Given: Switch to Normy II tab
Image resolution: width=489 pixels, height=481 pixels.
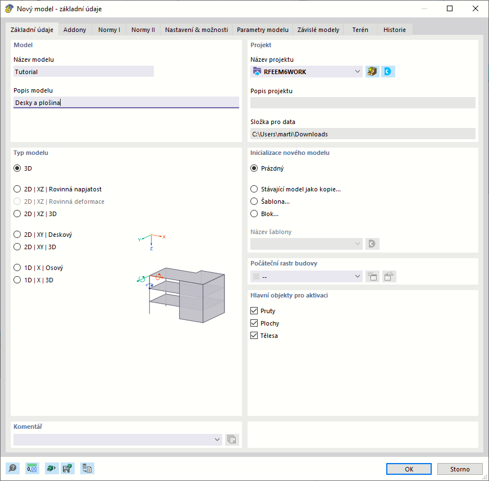Looking at the screenshot, I should click(143, 30).
